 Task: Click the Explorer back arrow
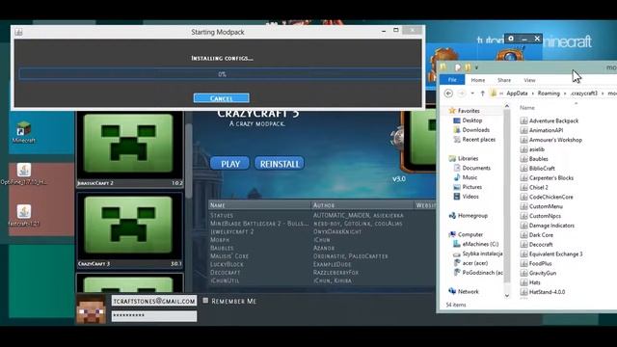tap(448, 93)
